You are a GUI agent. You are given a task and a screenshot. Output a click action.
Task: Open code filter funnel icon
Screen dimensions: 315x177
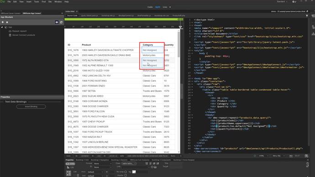coord(307,16)
